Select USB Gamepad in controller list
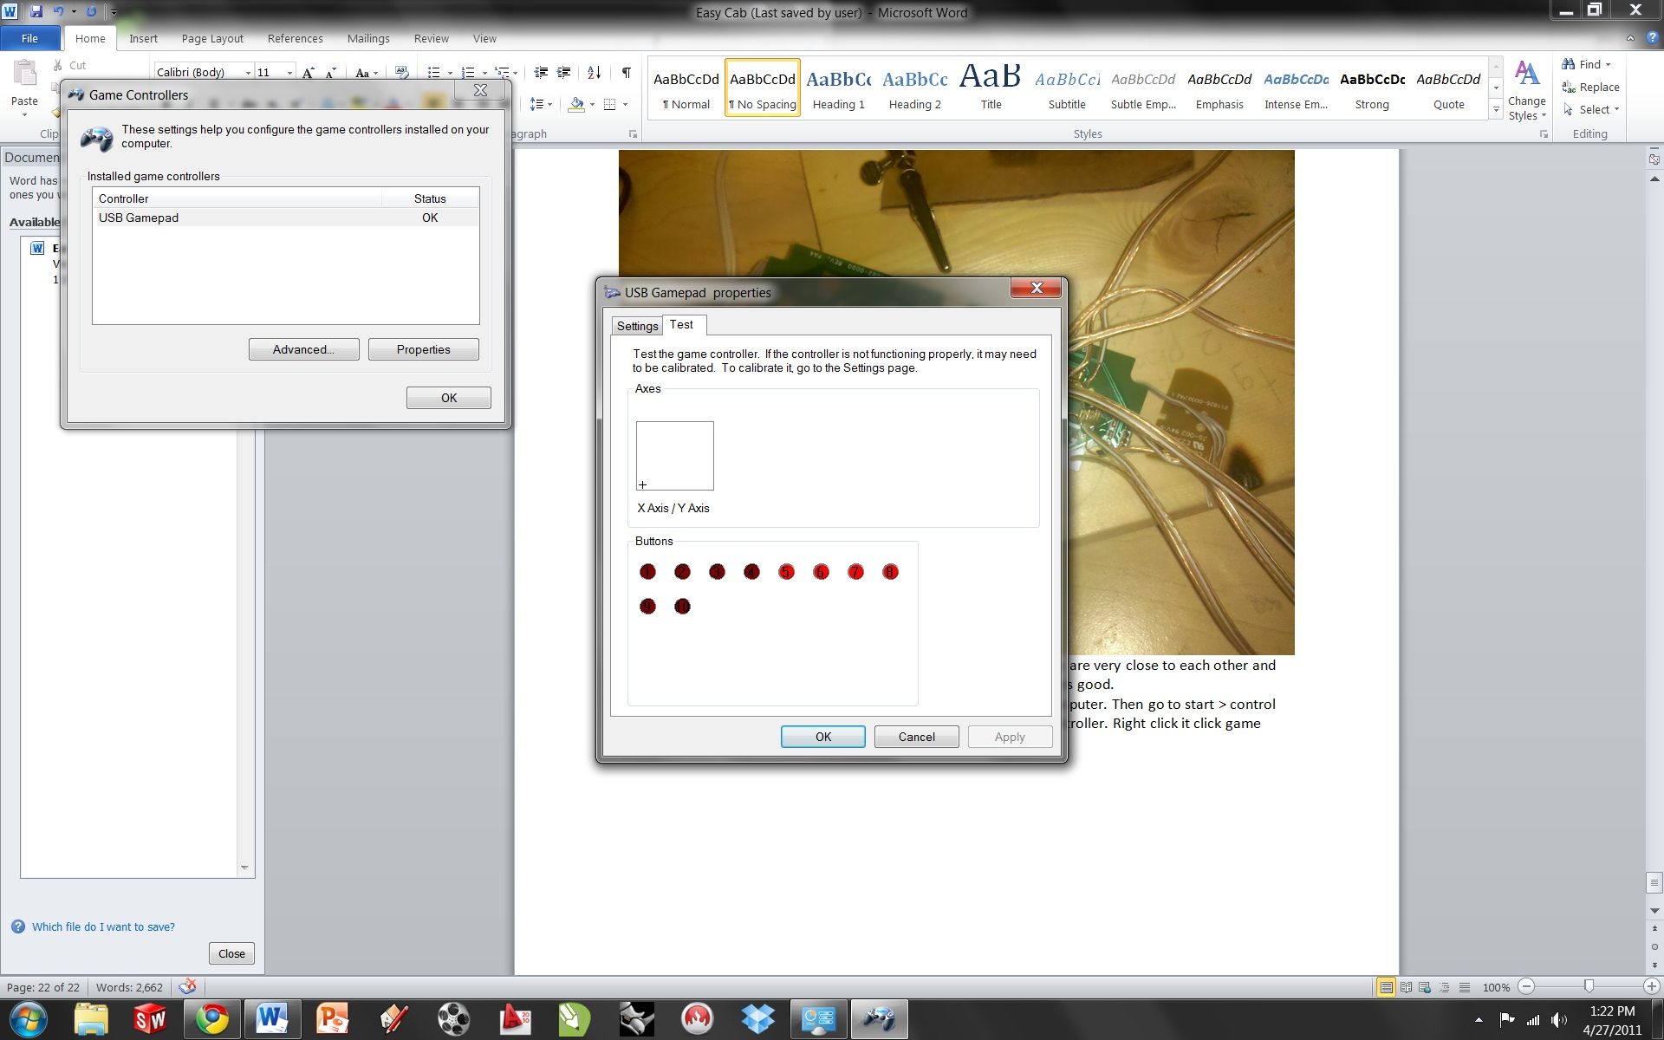 [285, 218]
